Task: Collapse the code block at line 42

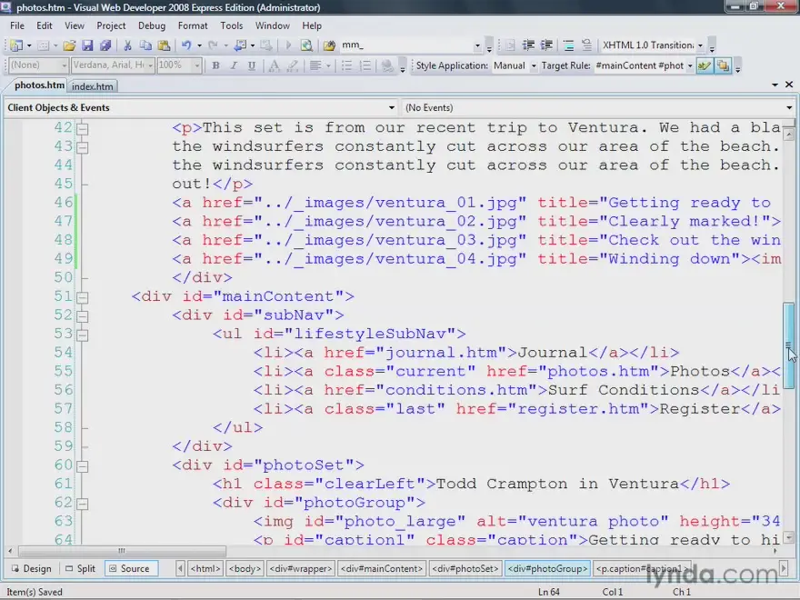Action: click(82, 128)
